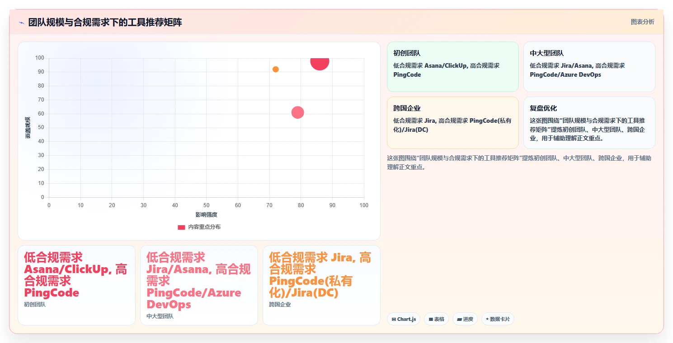Click pink stat text Jira/Asana card
Image resolution: width=673 pixels, height=343 pixels.
click(198, 281)
